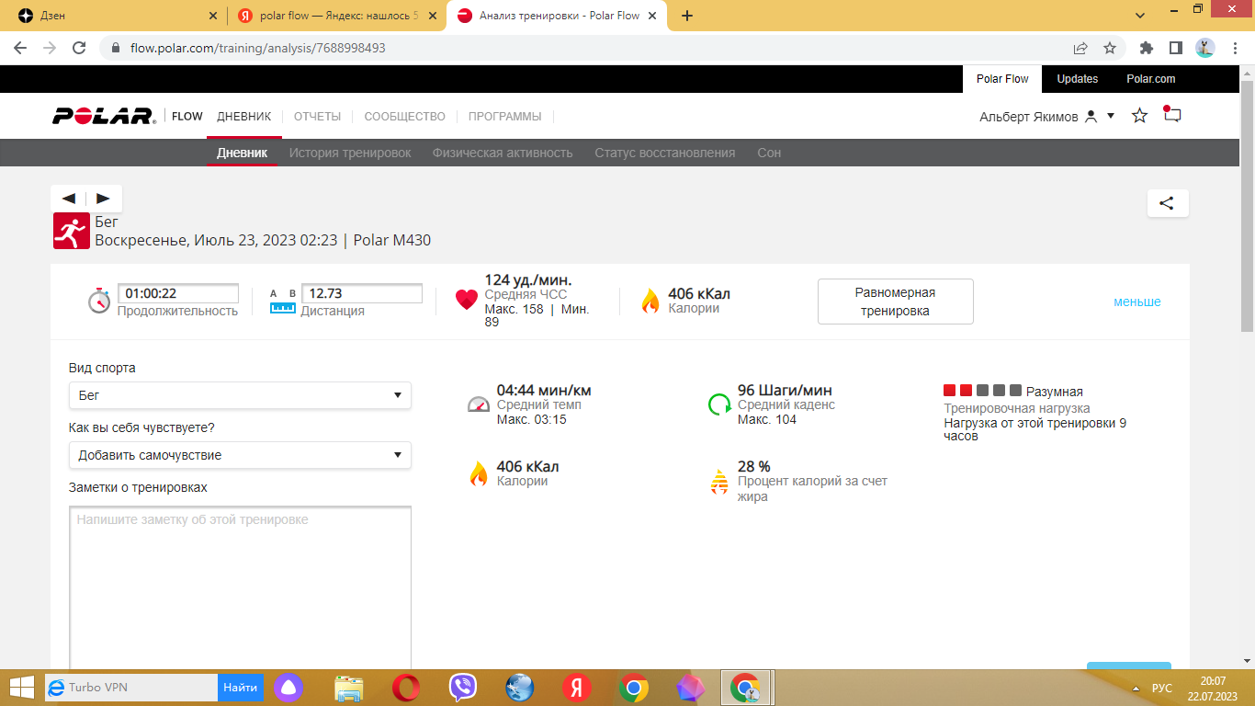The width and height of the screenshot is (1255, 706).
Task: Go to the previous training session arrow
Action: click(x=69, y=199)
